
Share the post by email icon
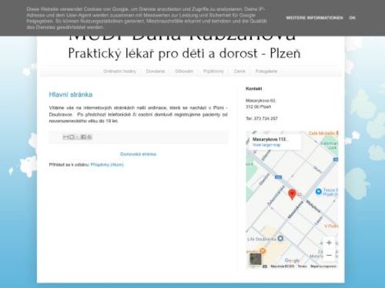point(65,137)
